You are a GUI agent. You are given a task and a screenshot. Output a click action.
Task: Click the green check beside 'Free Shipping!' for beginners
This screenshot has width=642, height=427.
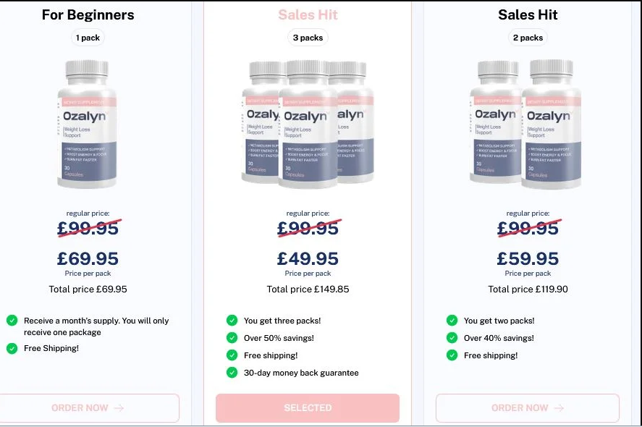12,348
